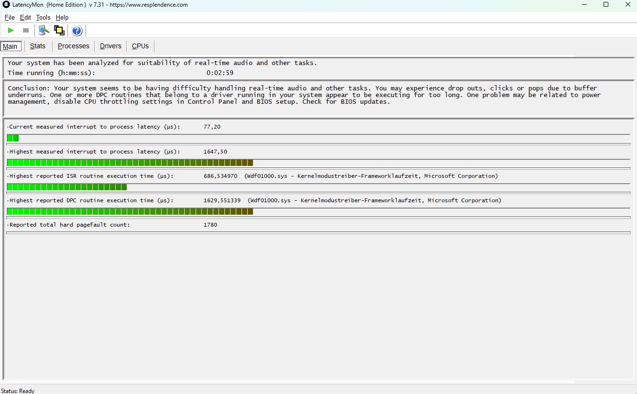
Task: Select the ISR execution time value 686,534970
Action: pos(220,176)
